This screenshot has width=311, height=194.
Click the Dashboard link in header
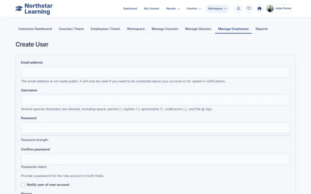point(130,9)
